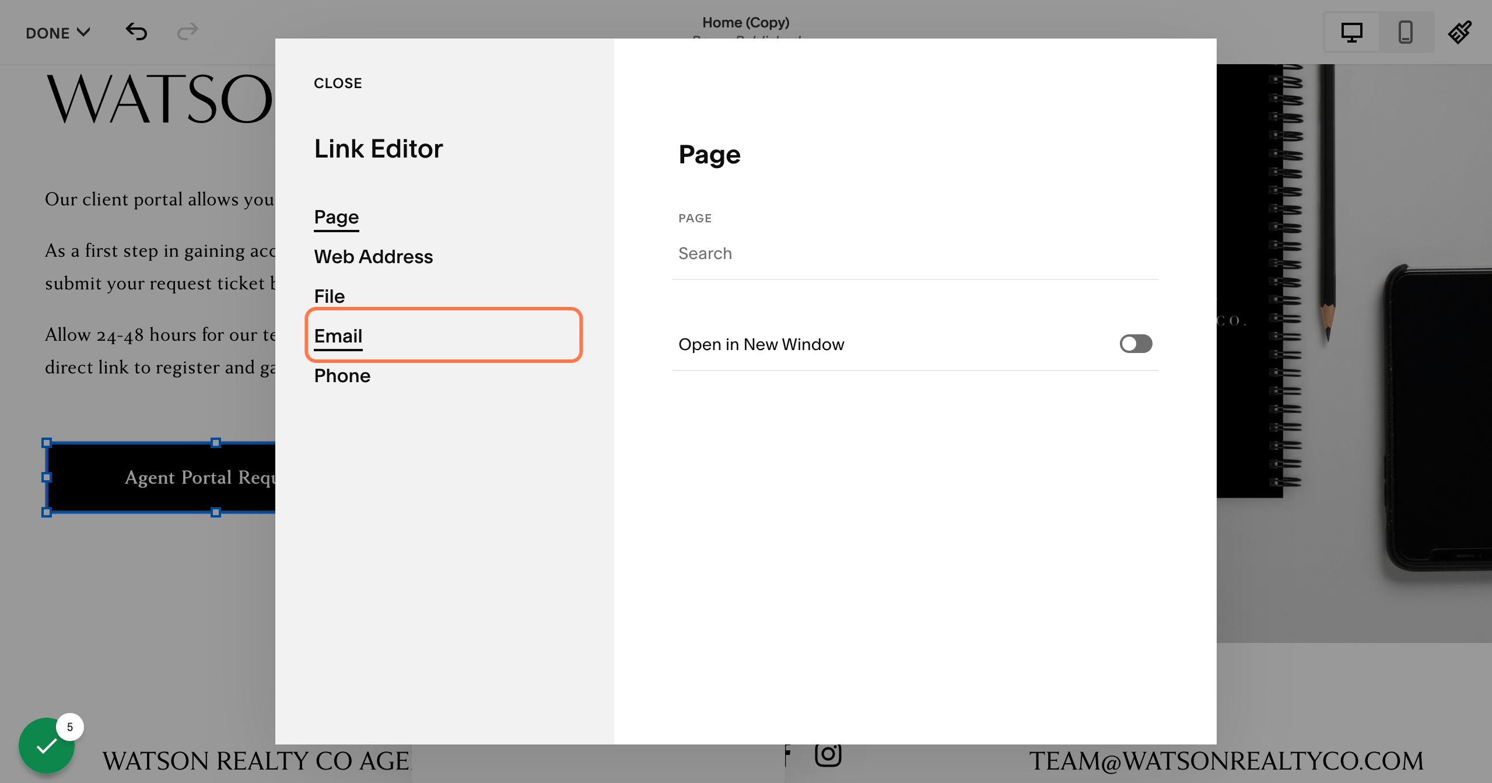Click the undo arrow icon
The height and width of the screenshot is (783, 1492).
coord(136,32)
